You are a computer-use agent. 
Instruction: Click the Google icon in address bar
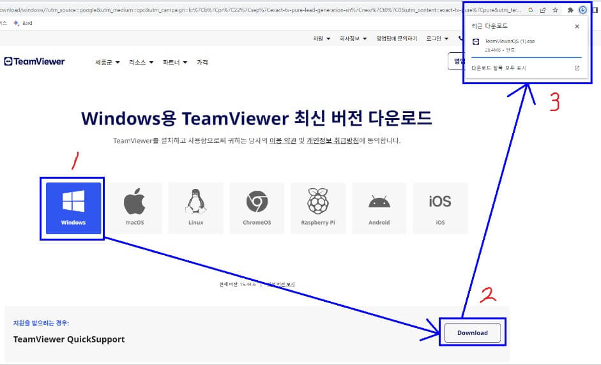[531, 10]
